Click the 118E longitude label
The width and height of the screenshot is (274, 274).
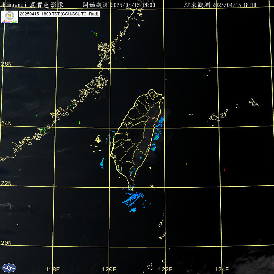pos(53,269)
